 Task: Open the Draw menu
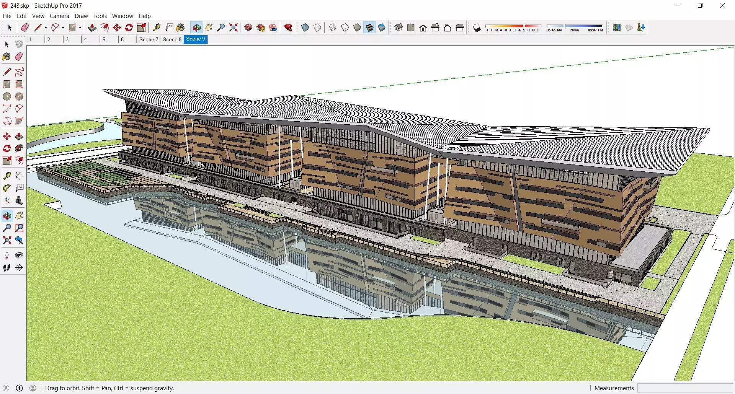81,16
